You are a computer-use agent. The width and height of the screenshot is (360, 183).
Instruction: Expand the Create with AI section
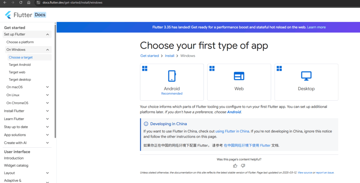[x=47, y=143]
